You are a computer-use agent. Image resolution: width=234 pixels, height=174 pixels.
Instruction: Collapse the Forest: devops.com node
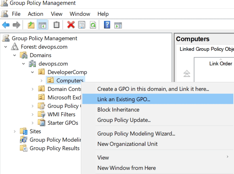click(6, 47)
